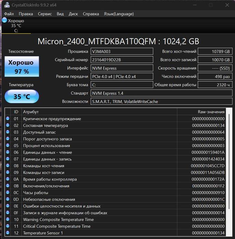Image resolution: width=235 pixels, height=239 pixels.
Task: Click the Интерфейс field NVM Express
Action: (x=122, y=68)
